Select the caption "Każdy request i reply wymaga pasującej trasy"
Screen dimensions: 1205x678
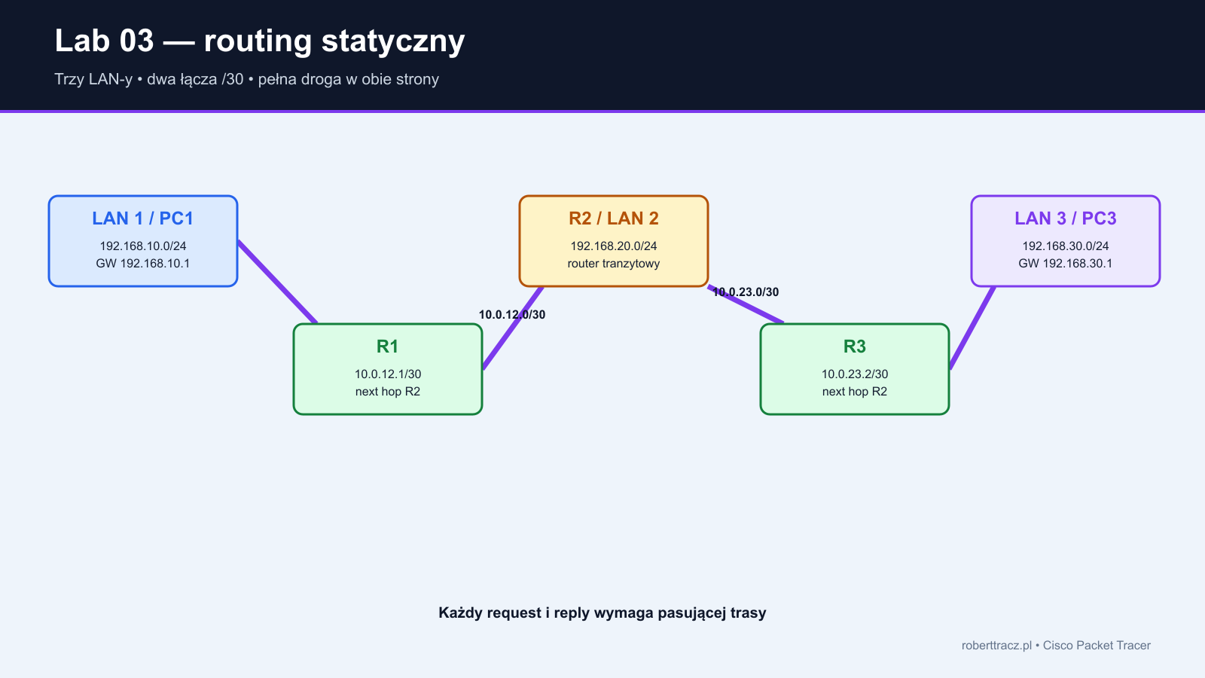tap(602, 613)
